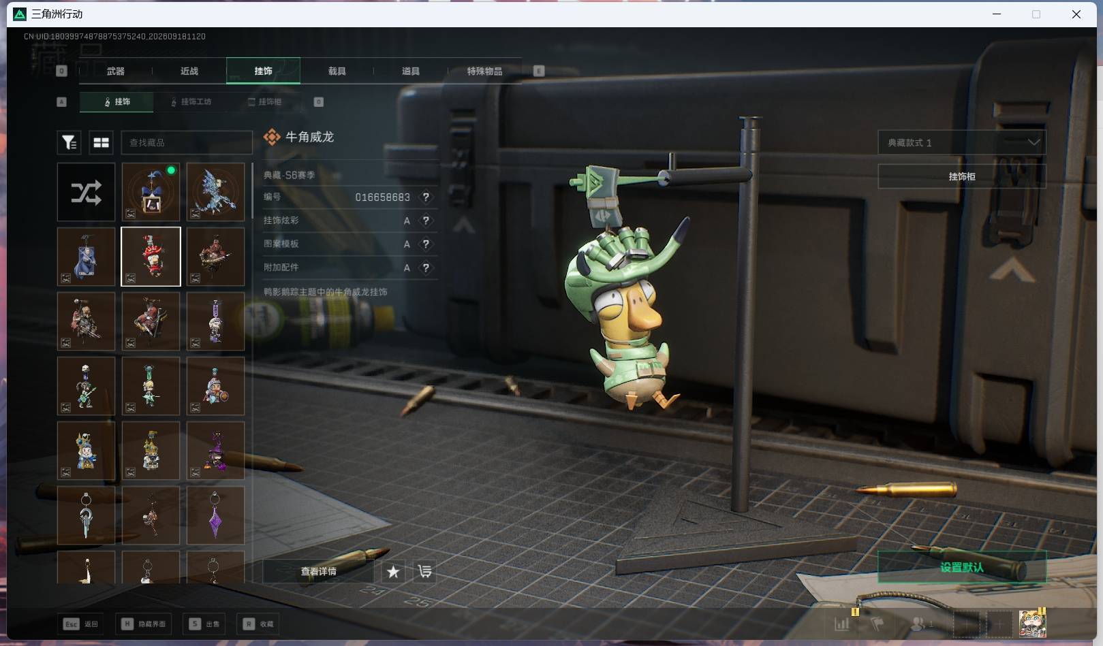The width and height of the screenshot is (1103, 646).
Task: Select the purple crystal pendant charm
Action: tap(215, 515)
